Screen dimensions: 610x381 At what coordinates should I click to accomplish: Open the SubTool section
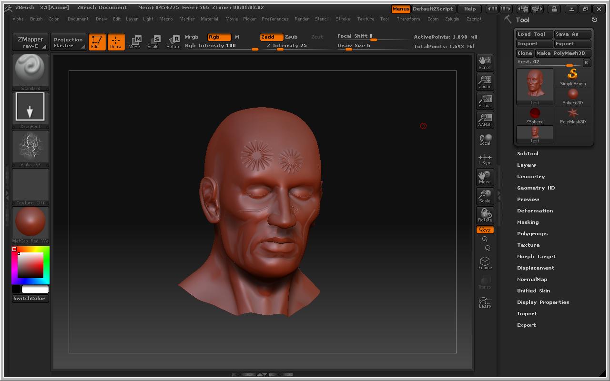pos(528,153)
